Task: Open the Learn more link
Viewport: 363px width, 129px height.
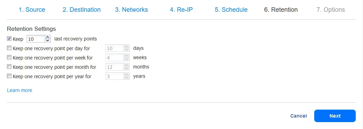Action: (x=20, y=90)
